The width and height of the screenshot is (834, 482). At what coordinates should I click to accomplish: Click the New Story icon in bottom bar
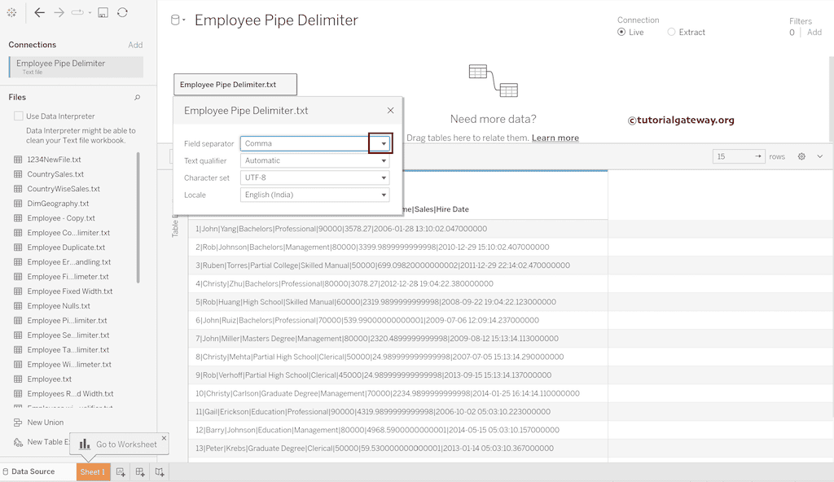pos(159,471)
